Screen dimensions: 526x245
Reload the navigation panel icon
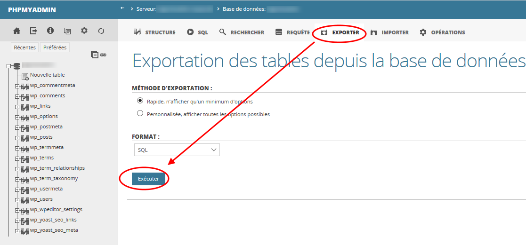coord(101,31)
